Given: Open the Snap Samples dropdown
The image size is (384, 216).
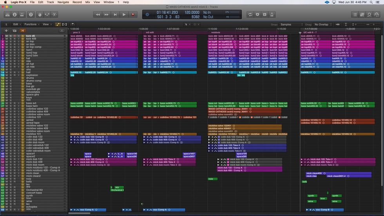Looking at the screenshot, I should (x=292, y=24).
